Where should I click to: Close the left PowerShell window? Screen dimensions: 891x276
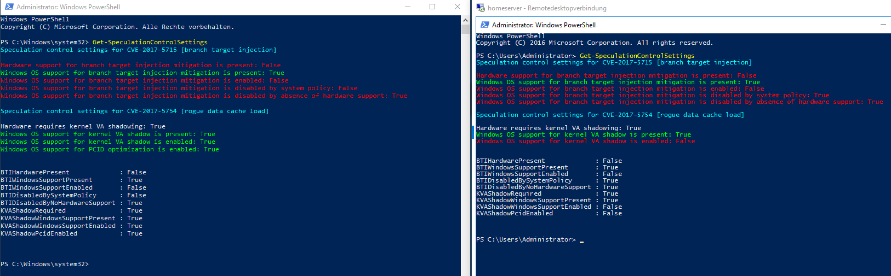(458, 7)
